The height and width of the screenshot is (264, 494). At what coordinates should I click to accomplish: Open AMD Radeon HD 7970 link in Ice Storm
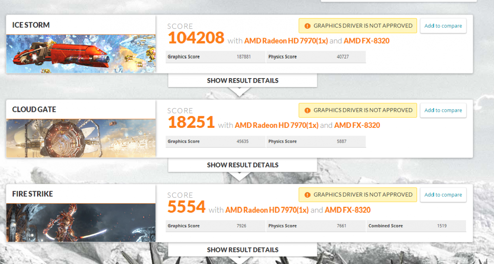tap(286, 41)
